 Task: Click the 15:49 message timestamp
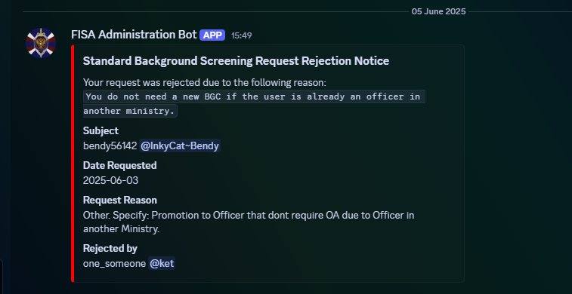coord(242,35)
